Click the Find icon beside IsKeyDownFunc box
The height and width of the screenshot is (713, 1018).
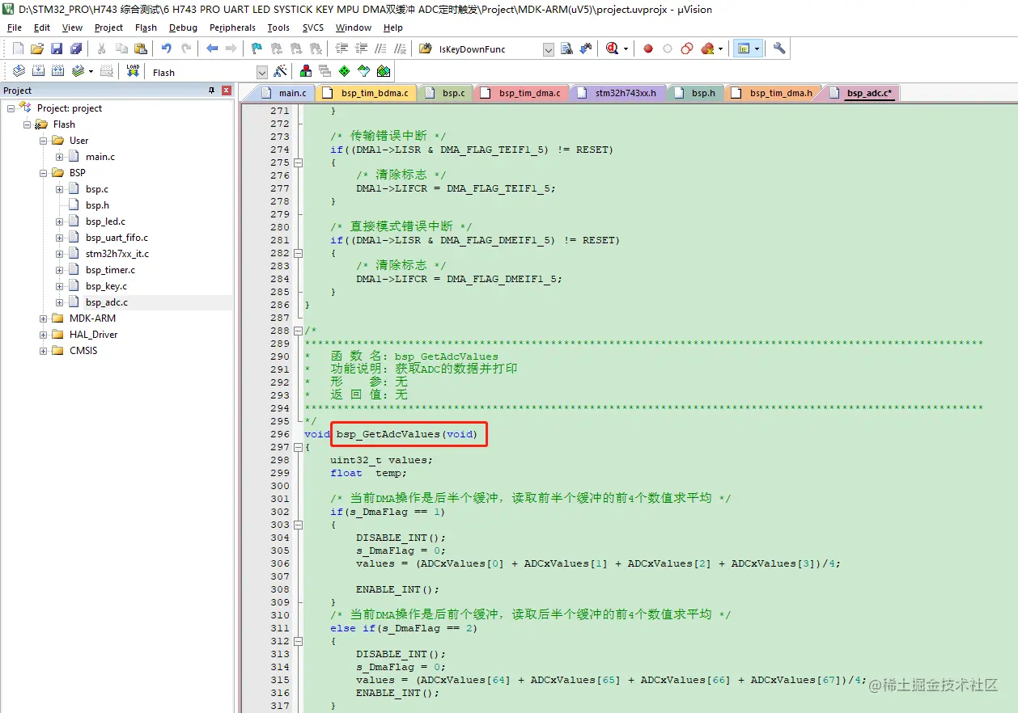pyautogui.click(x=566, y=49)
